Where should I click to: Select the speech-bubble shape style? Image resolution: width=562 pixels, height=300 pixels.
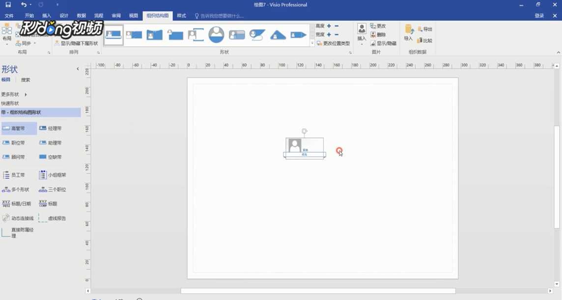pyautogui.click(x=257, y=35)
